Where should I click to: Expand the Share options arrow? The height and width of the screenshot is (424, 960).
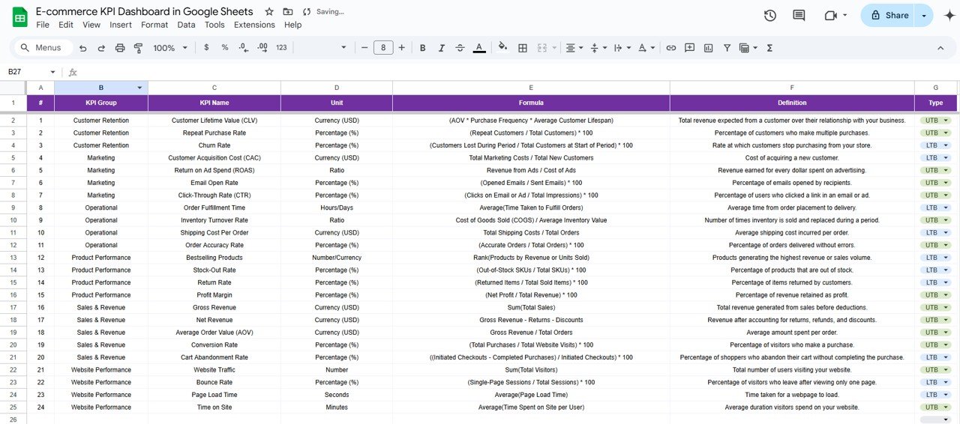tap(924, 16)
